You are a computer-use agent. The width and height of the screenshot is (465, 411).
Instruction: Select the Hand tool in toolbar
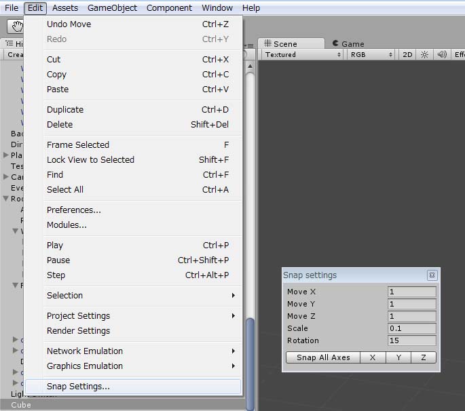tap(16, 26)
